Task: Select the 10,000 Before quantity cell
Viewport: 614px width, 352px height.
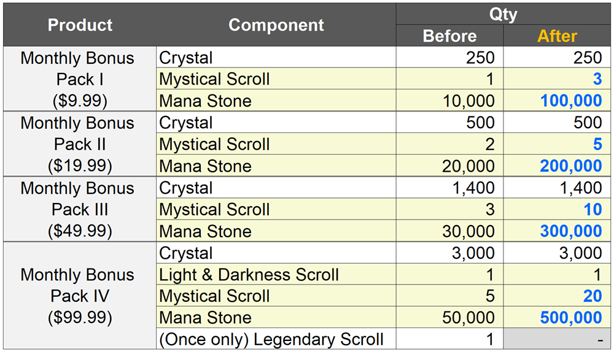Action: [469, 101]
